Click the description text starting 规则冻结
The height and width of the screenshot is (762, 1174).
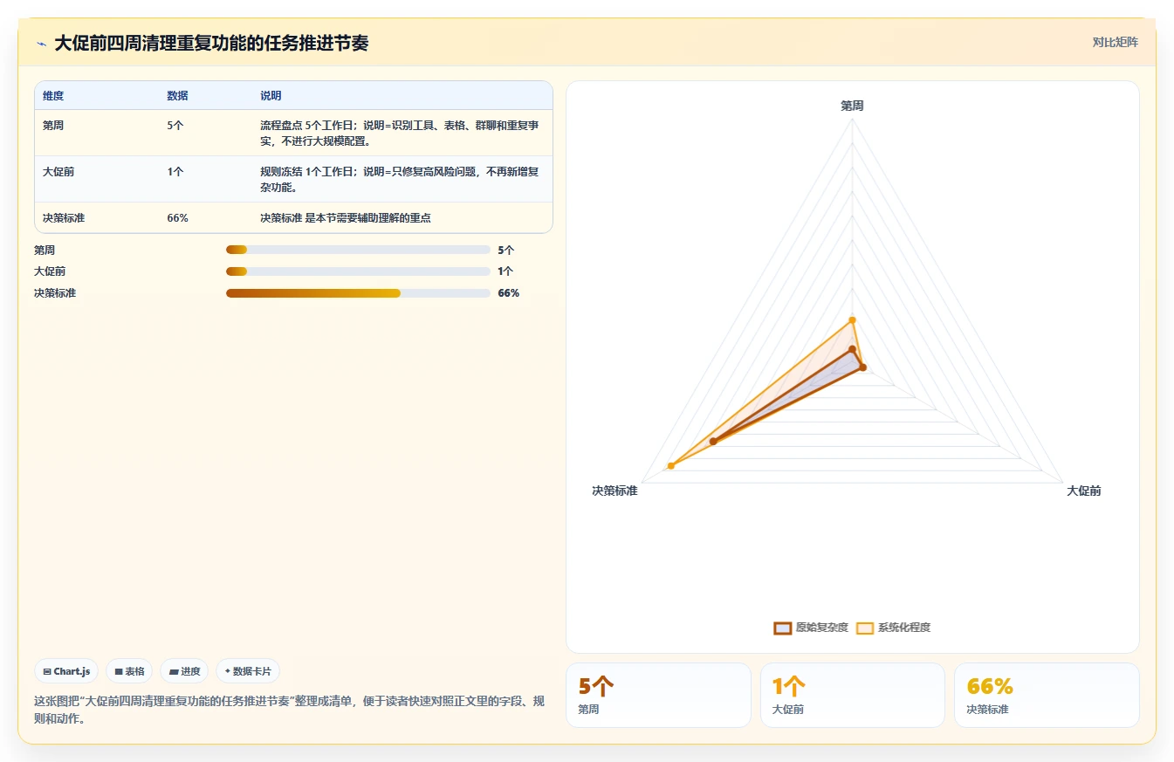399,179
